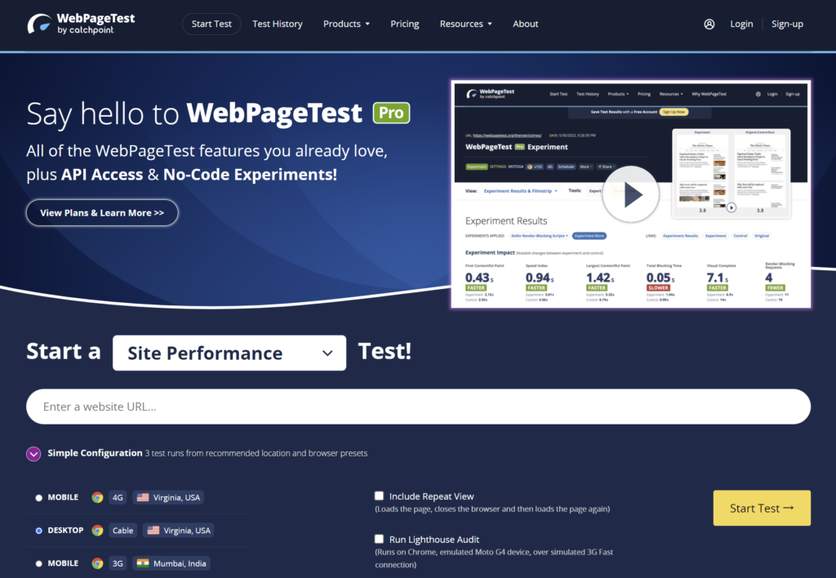Click the Experiment Results video thumbnail

pos(631,194)
